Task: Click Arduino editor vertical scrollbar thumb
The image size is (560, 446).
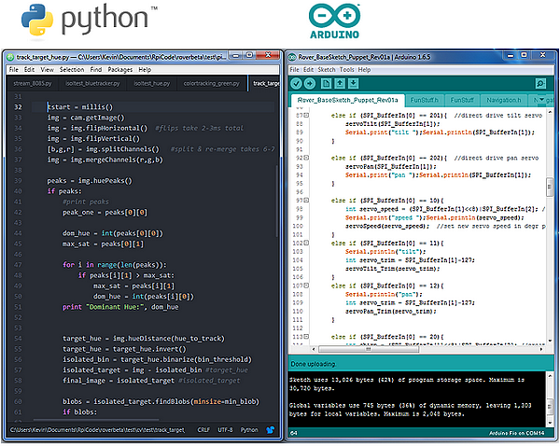Action: 550,187
